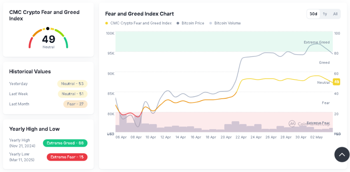Click the black gauge needle dot
The image size is (350, 172).
click(x=48, y=28)
